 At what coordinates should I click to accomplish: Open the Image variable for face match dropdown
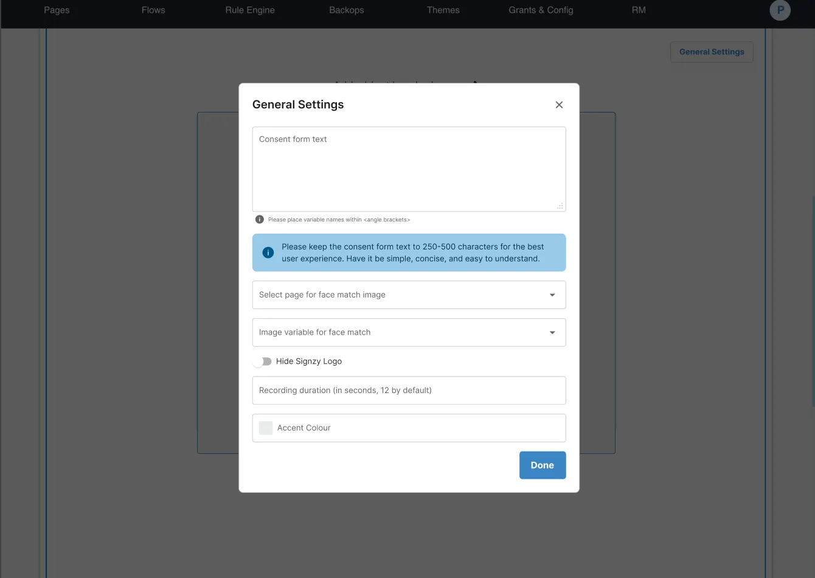(409, 333)
